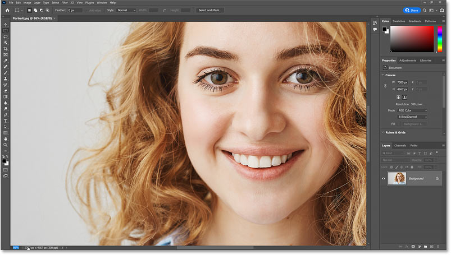Switch to the Channels tab
Image resolution: width=451 pixels, height=255 pixels.
400,146
